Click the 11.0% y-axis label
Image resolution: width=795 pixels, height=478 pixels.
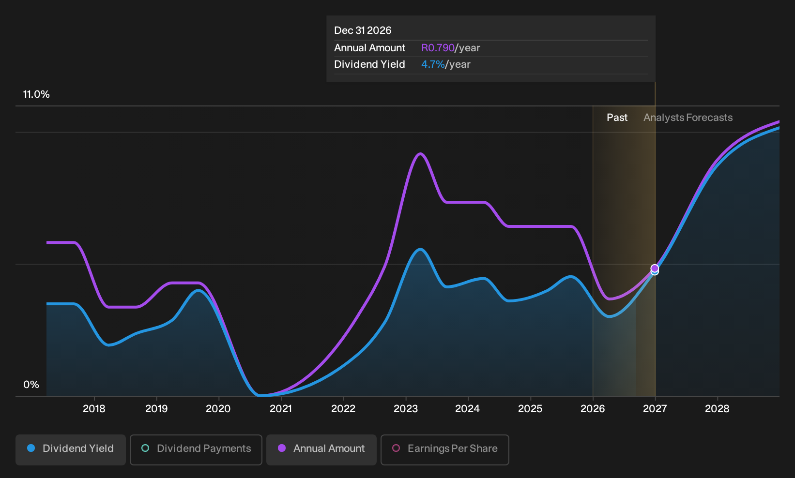pos(36,94)
